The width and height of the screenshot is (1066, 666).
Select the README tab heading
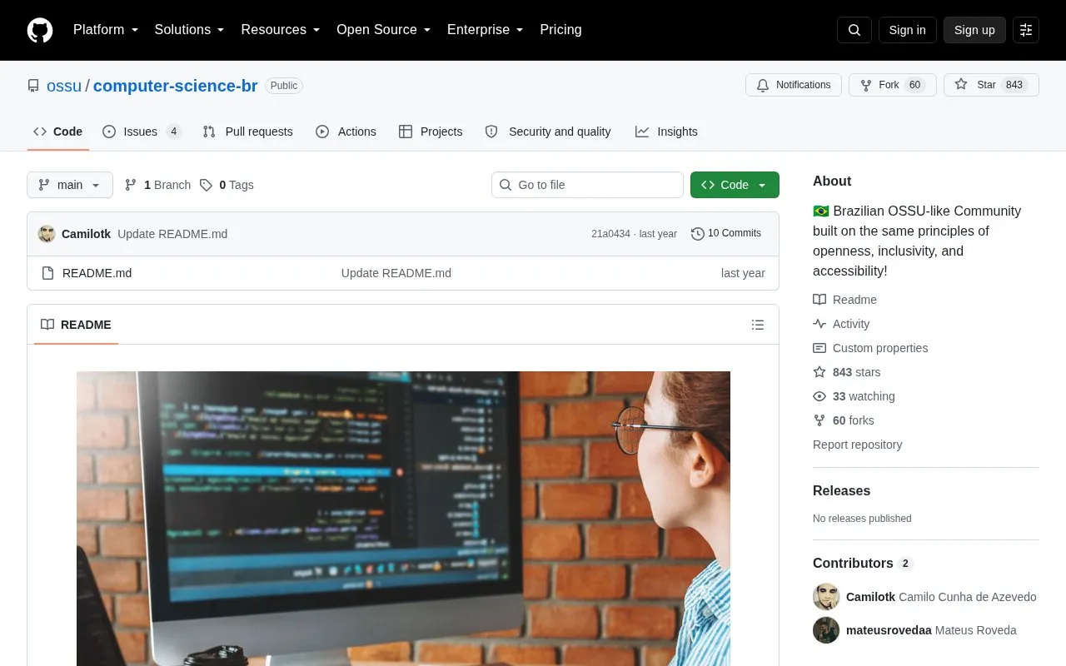click(76, 325)
